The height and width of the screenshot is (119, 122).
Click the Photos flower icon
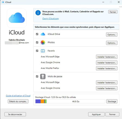pyautogui.click(x=43, y=42)
